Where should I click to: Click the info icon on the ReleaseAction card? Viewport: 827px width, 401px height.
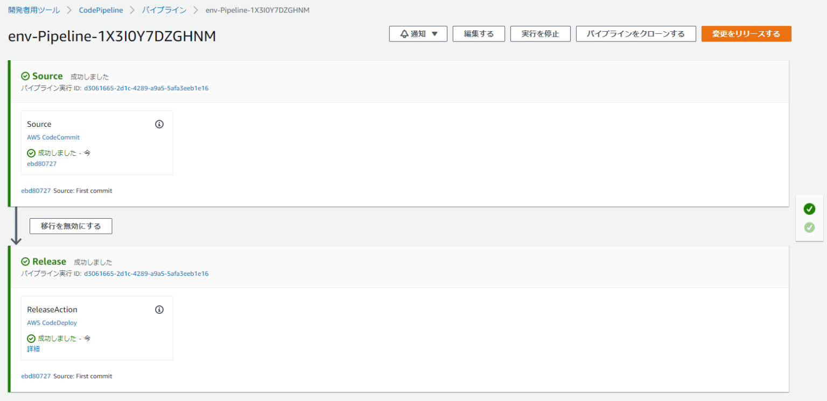click(159, 309)
